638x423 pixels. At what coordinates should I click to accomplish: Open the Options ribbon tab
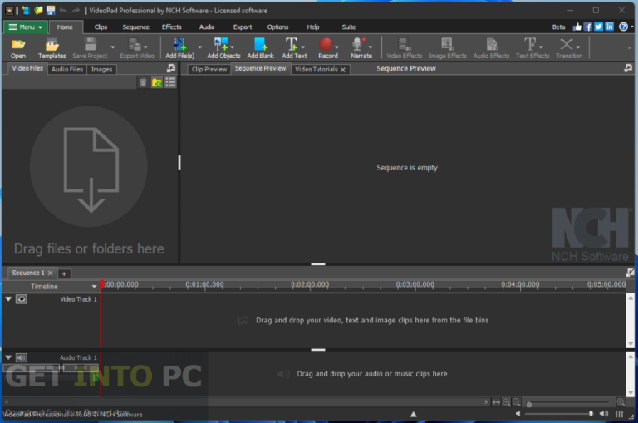coord(277,27)
